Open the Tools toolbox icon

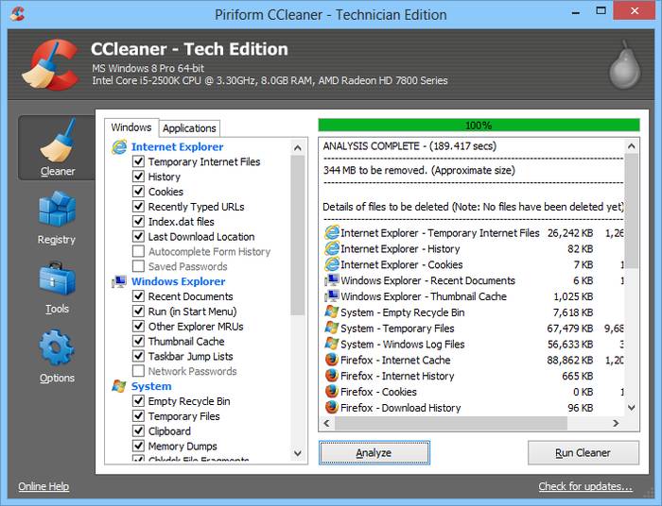[x=57, y=279]
